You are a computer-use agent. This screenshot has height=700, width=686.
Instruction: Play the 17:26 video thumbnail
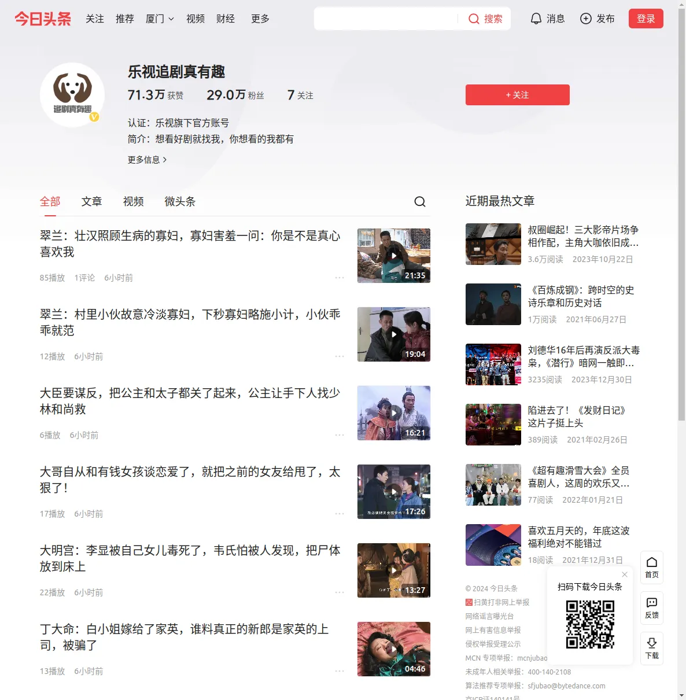pos(394,492)
